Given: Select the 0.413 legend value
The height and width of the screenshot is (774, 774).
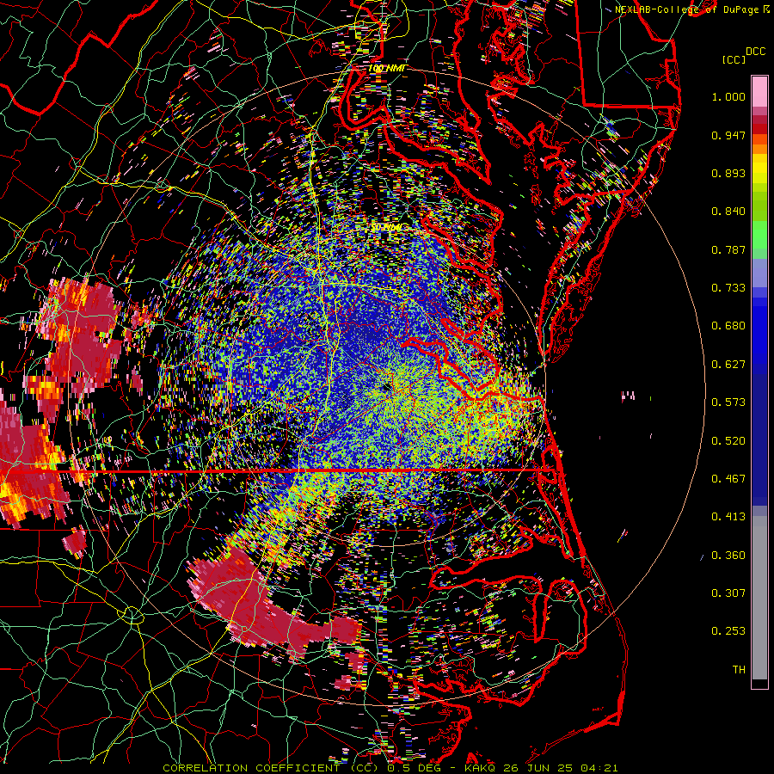Looking at the screenshot, I should click(x=728, y=517).
